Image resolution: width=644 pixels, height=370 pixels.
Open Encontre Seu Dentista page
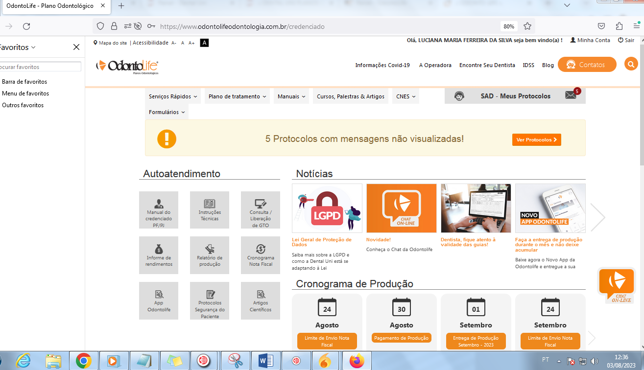pos(487,65)
